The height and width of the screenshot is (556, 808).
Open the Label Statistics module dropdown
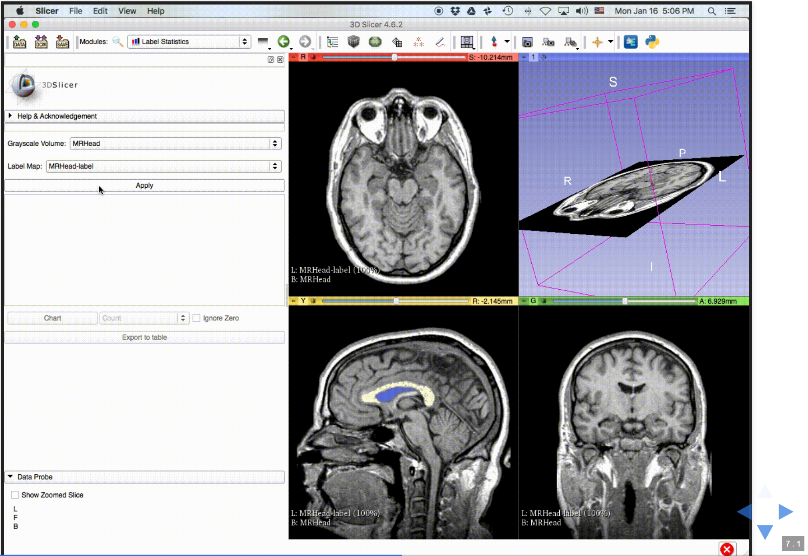pos(189,42)
